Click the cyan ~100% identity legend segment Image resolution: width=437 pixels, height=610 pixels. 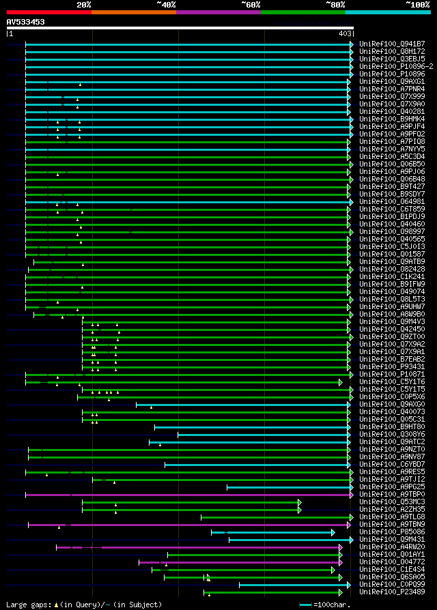point(388,12)
